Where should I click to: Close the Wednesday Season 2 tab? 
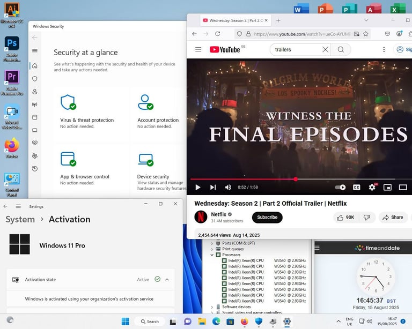266,20
